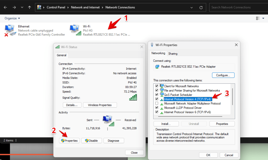Close the Wi-Fi Properties dialog

pos(236,45)
